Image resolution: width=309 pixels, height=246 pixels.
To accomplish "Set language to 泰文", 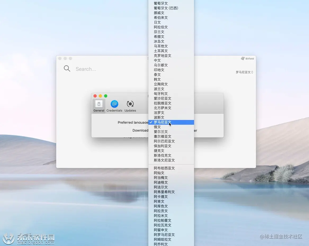I will click(171, 75).
